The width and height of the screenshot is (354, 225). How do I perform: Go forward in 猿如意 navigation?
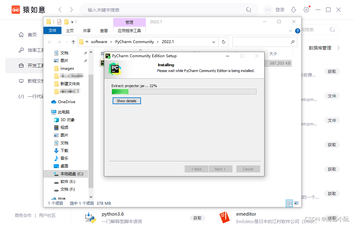(x=71, y=10)
